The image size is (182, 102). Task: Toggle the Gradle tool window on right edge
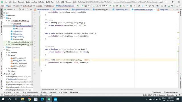coord(181,12)
